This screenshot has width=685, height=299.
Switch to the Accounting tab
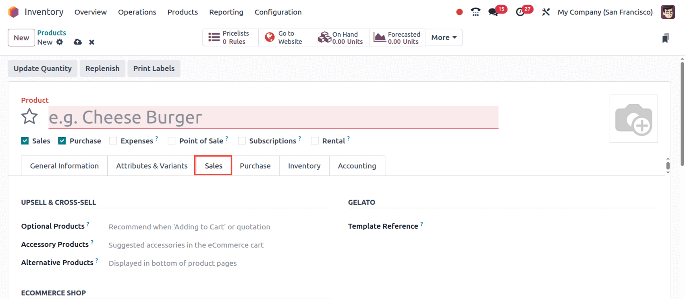click(x=357, y=166)
